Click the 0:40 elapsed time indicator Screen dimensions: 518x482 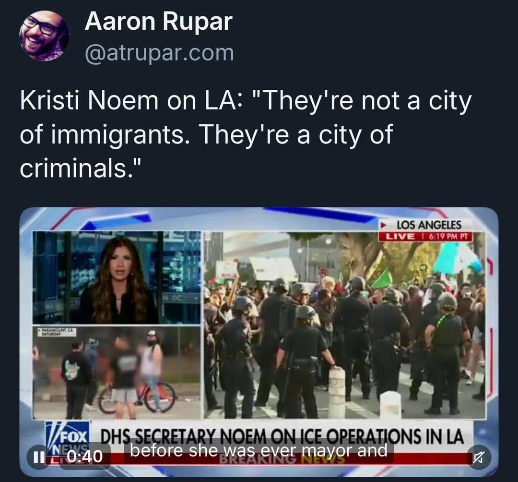click(x=84, y=457)
